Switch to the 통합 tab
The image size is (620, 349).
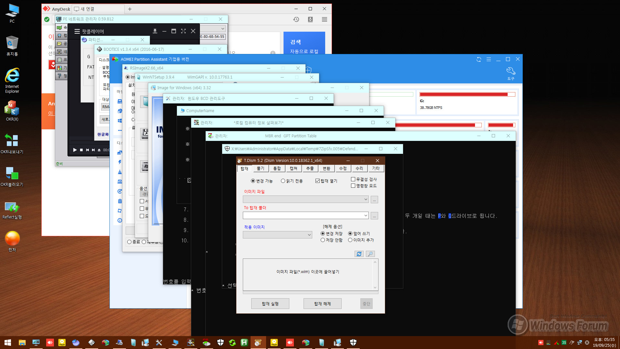point(277,169)
